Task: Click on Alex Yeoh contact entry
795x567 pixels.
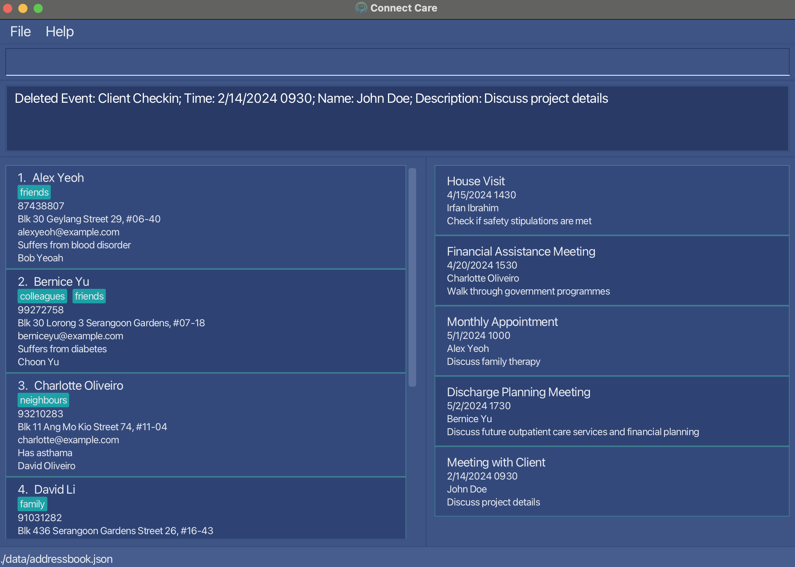Action: (x=208, y=217)
